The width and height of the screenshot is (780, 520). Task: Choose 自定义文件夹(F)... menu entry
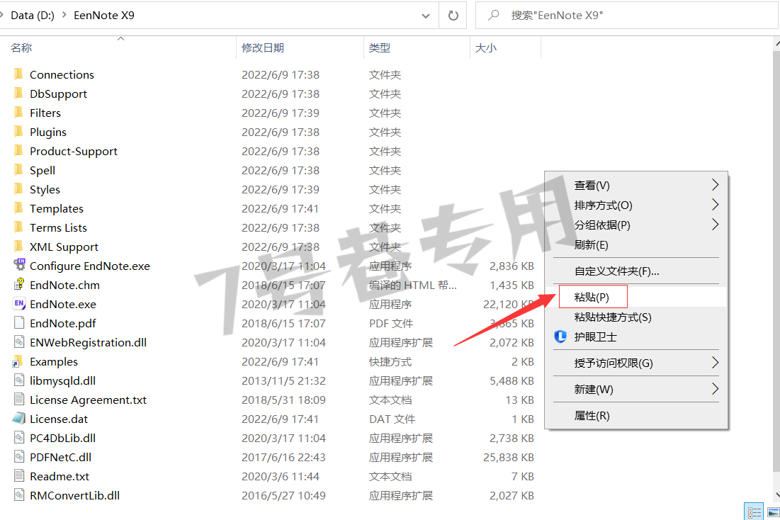pos(616,271)
